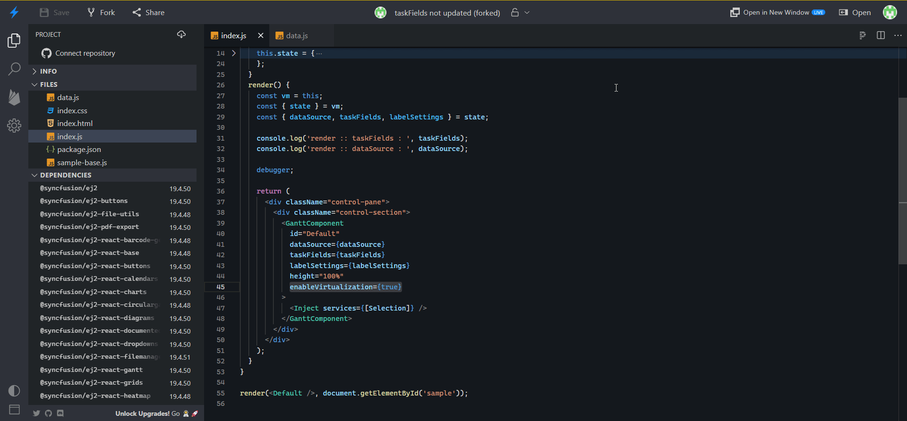The height and width of the screenshot is (421, 907).
Task: Click the debugger statement on line 34
Action: click(x=275, y=170)
